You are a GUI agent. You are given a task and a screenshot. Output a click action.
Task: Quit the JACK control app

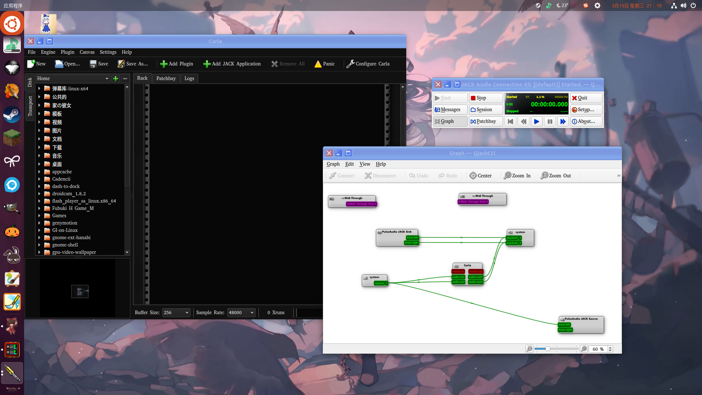coord(586,98)
